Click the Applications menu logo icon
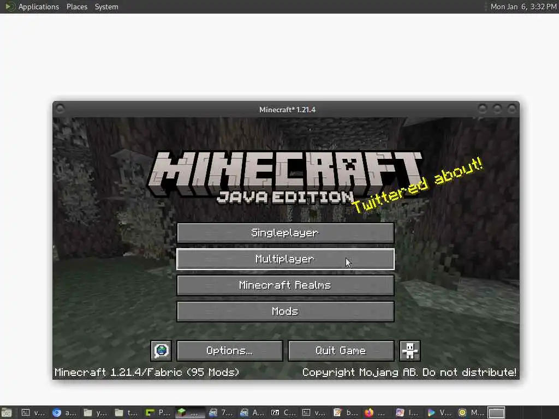 point(10,7)
